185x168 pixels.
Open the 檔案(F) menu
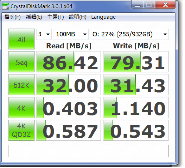pyautogui.click(x=13, y=17)
